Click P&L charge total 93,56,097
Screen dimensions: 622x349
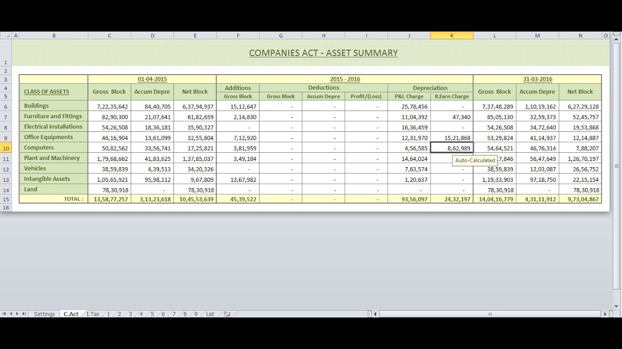point(409,199)
